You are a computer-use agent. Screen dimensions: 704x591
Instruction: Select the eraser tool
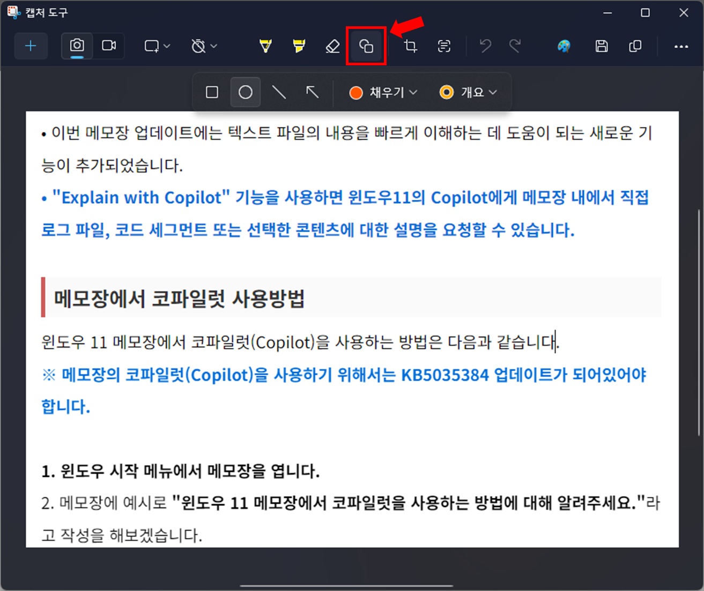(332, 46)
